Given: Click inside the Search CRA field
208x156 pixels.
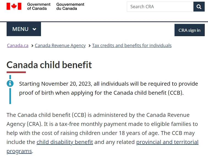Looking at the screenshot, I should coord(160,7).
